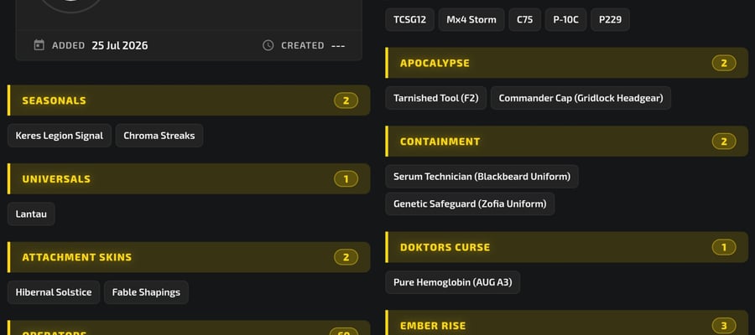Choose the Chroma Streaks chip
The height and width of the screenshot is (335, 755).
(159, 136)
